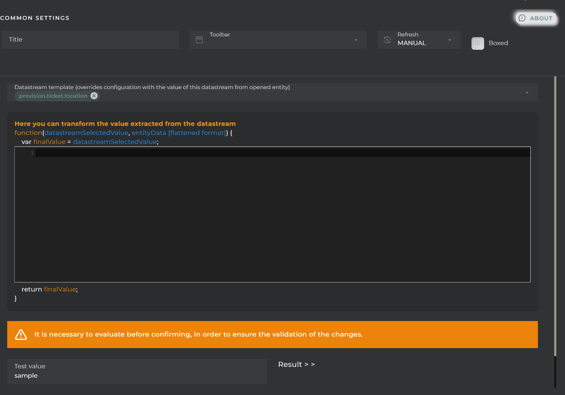Click the Toolbar clapper icon
Image resolution: width=565 pixels, height=395 pixels.
pos(199,40)
